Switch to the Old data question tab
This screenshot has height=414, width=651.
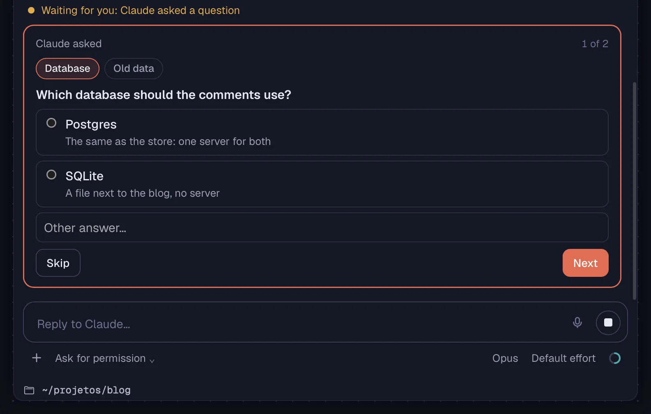click(x=134, y=69)
